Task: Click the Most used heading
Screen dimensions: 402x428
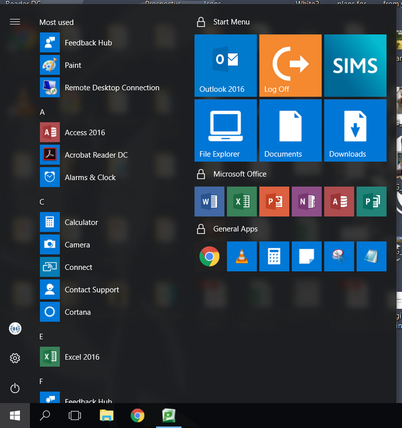Action: click(57, 22)
